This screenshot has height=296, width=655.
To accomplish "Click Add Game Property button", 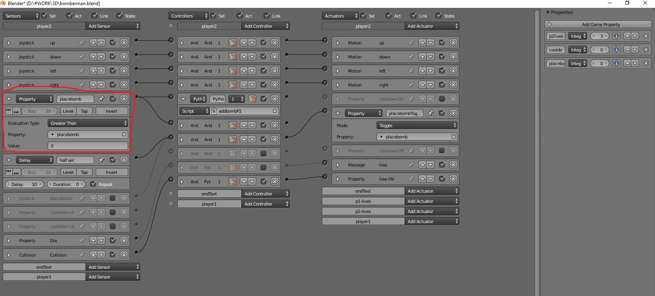I will pyautogui.click(x=598, y=25).
